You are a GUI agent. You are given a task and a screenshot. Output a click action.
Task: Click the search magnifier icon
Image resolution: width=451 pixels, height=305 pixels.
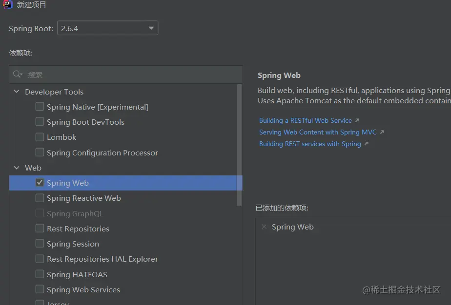tap(18, 74)
